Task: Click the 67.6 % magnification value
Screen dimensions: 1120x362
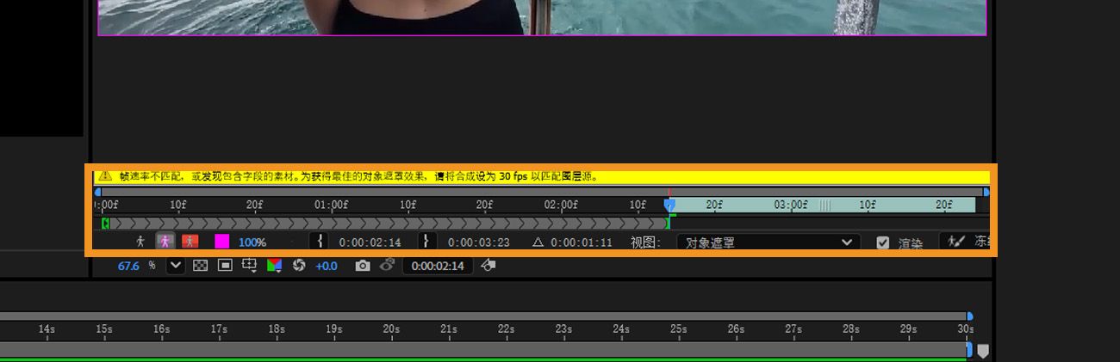Action: pos(128,266)
